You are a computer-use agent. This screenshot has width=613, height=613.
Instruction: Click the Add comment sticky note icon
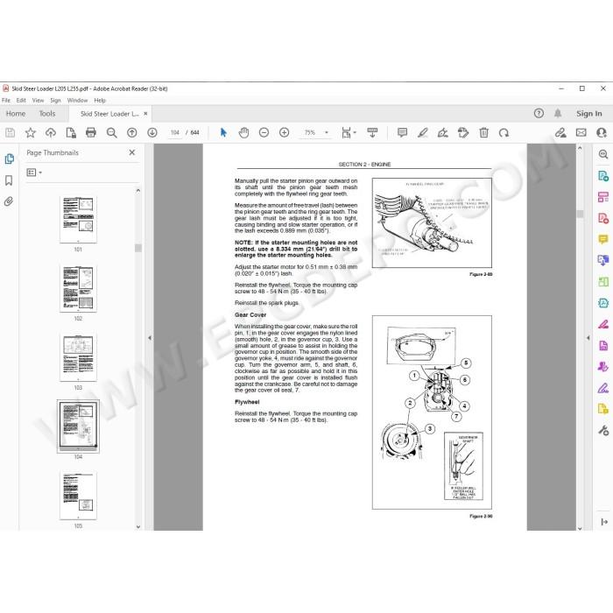[x=402, y=133]
